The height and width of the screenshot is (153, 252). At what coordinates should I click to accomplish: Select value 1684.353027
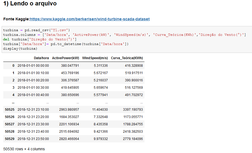(69, 117)
